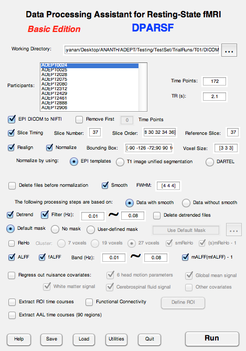
Task: Enable Functional Connectivity checkbox
Action: (x=89, y=302)
